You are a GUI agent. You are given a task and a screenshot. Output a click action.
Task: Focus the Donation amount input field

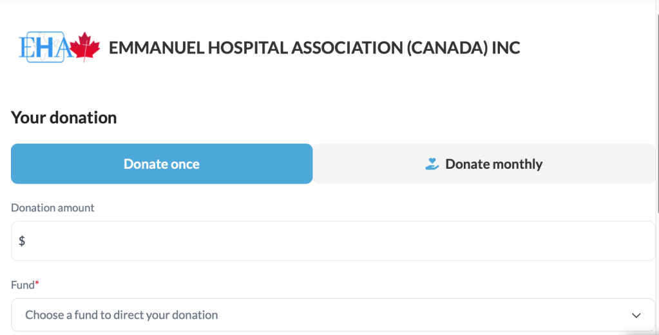click(333, 241)
